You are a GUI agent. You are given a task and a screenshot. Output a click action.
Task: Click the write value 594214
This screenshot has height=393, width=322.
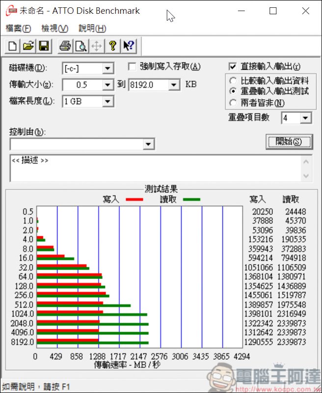[261, 258]
